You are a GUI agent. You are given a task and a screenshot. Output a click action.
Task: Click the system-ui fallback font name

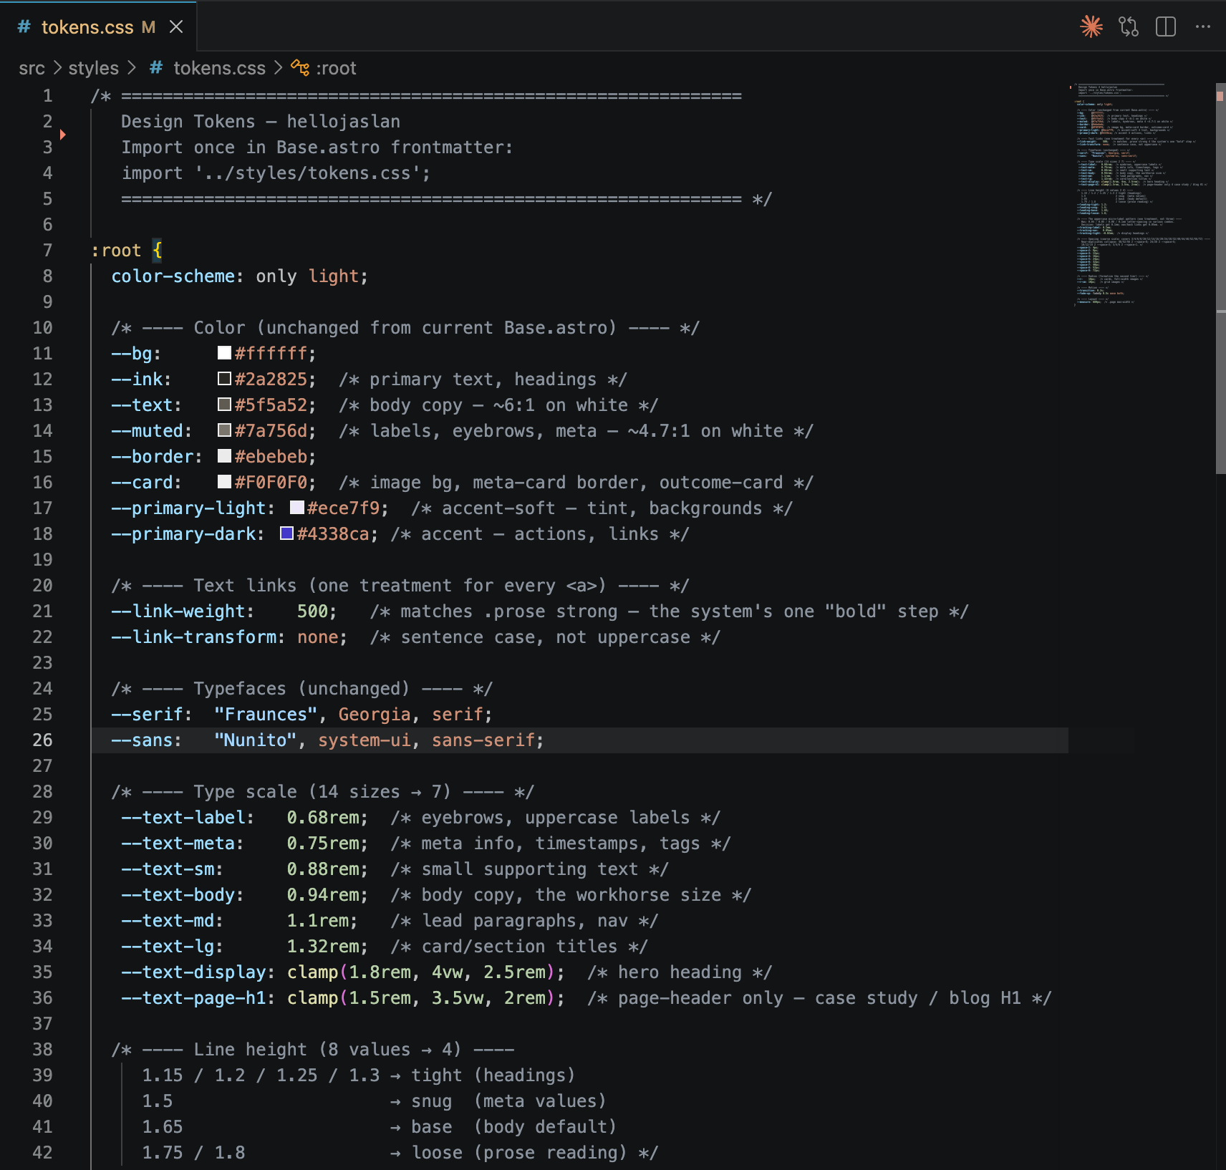(365, 740)
